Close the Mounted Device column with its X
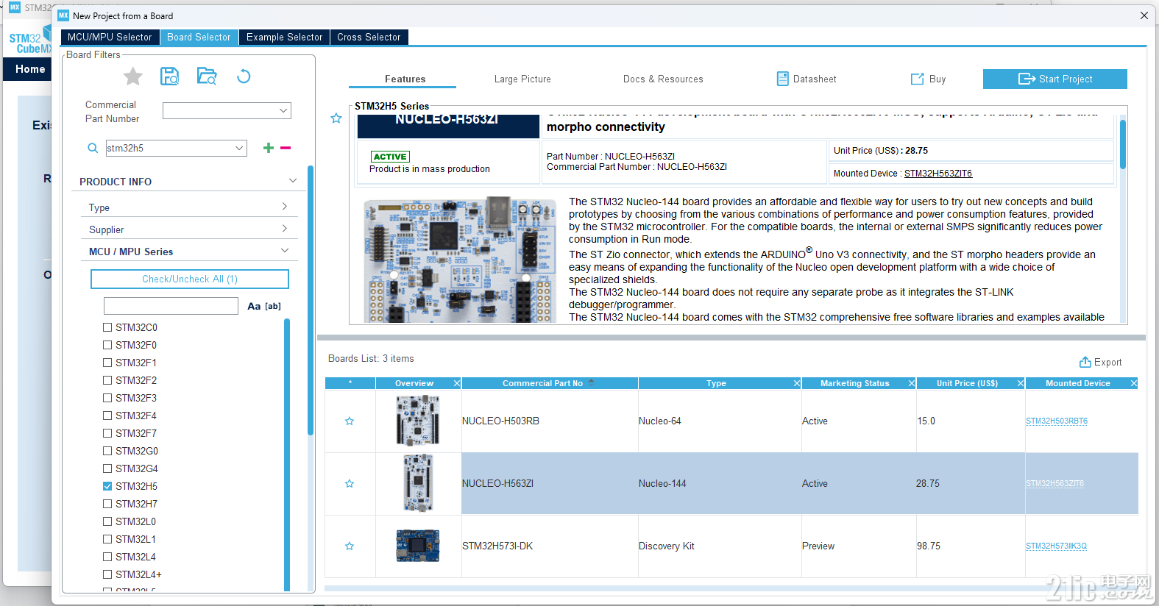This screenshot has height=606, width=1159. click(x=1134, y=383)
